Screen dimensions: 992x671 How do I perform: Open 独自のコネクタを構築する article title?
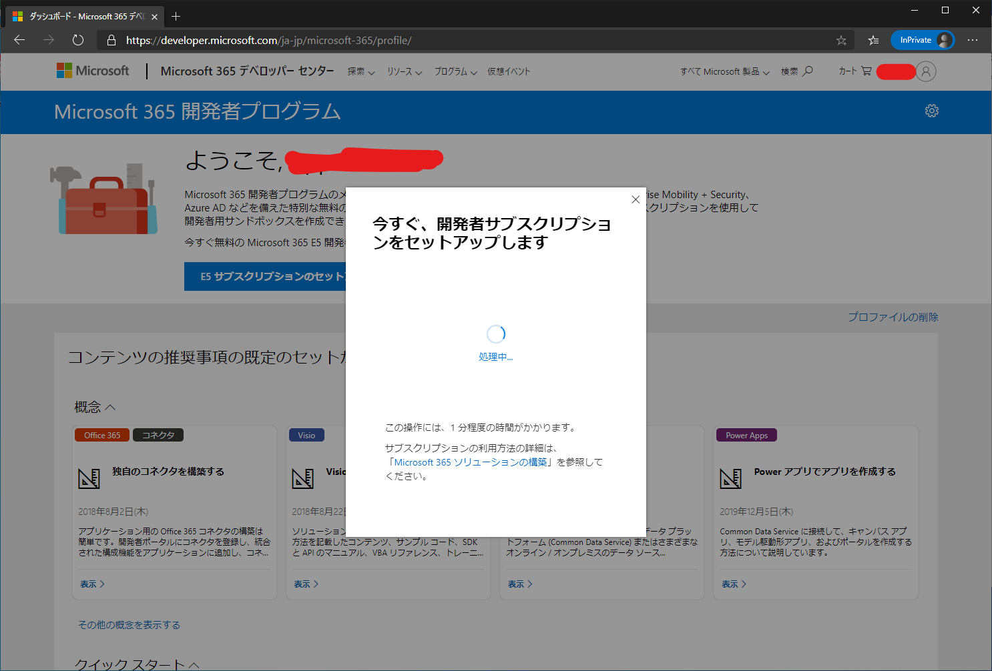pyautogui.click(x=168, y=472)
